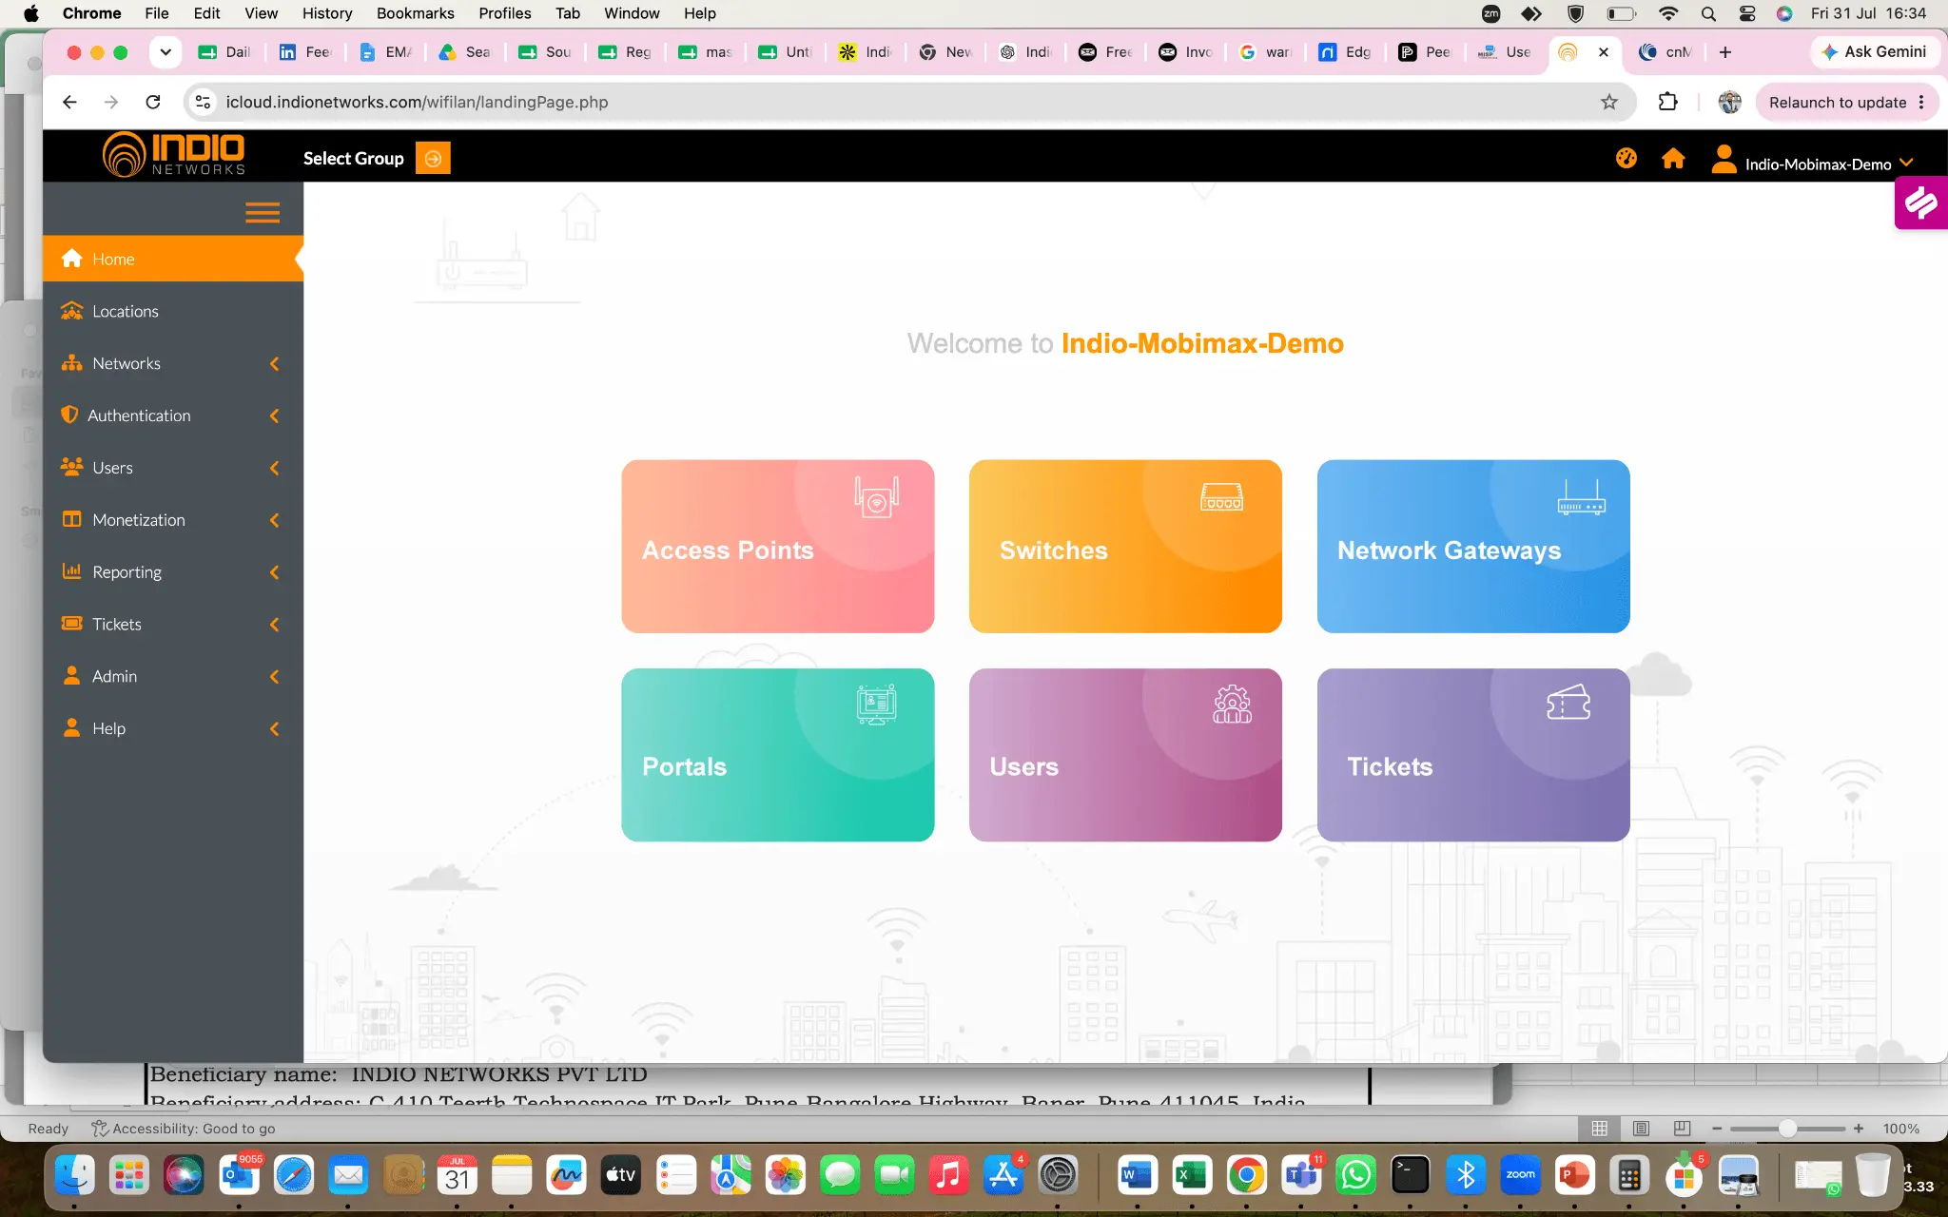Expand the Authentication submenu chevron
The width and height of the screenshot is (1948, 1217).
coord(275,415)
